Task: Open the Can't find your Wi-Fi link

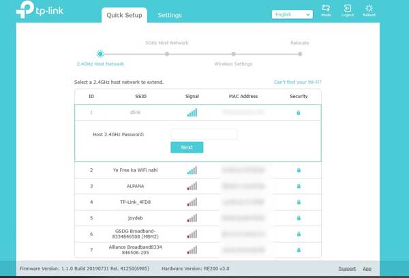Action: tap(298, 82)
